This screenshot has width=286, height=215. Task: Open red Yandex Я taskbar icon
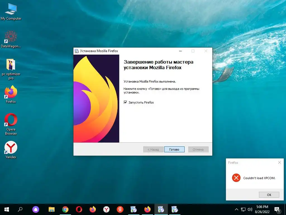[120, 209]
